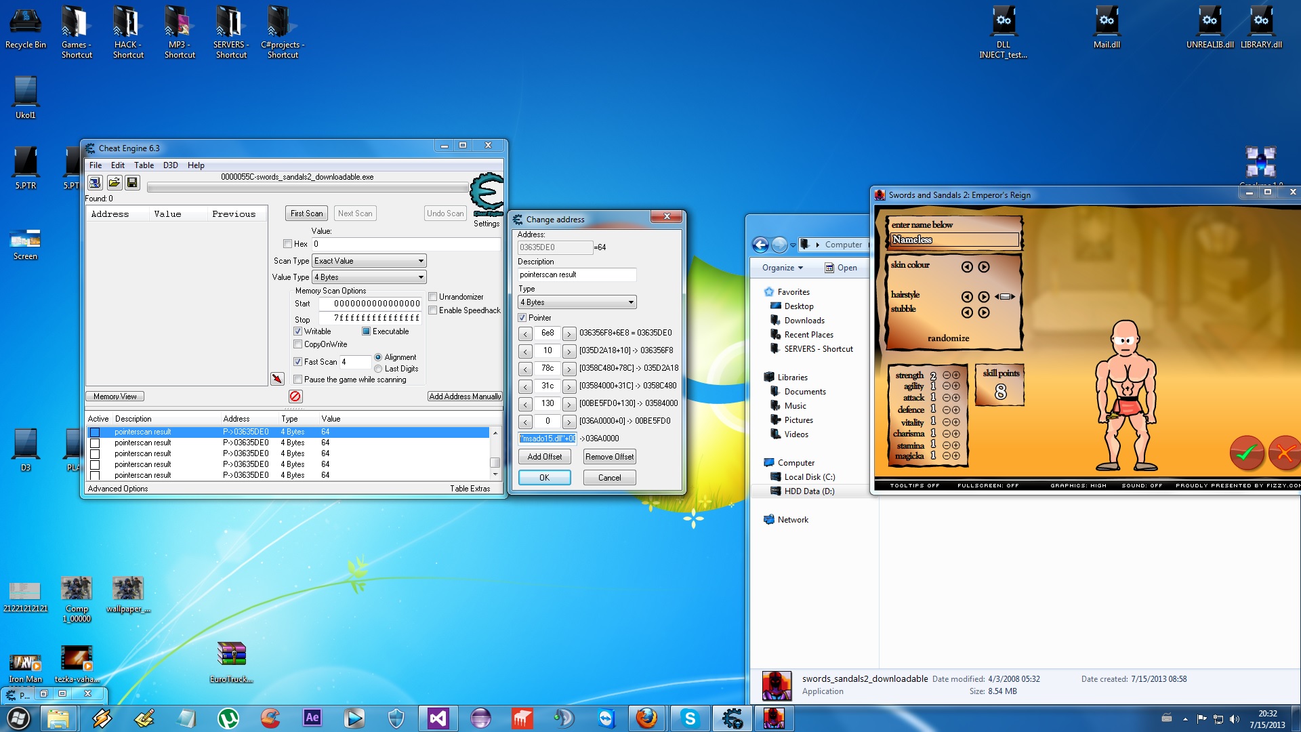The height and width of the screenshot is (732, 1301).
Task: Click the open folder load table icon
Action: click(x=114, y=182)
